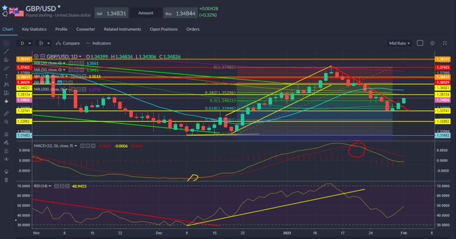456x239 pixels.
Task: Open the Open Positions tab
Action: pos(163,29)
